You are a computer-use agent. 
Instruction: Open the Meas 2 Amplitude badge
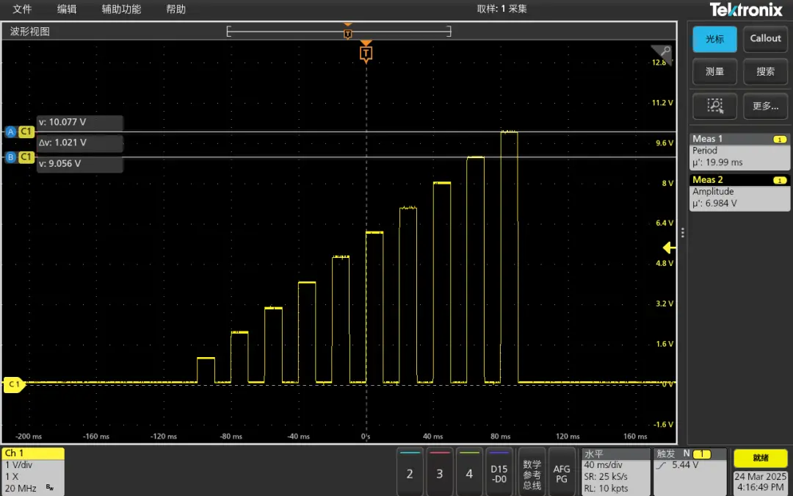tap(739, 193)
